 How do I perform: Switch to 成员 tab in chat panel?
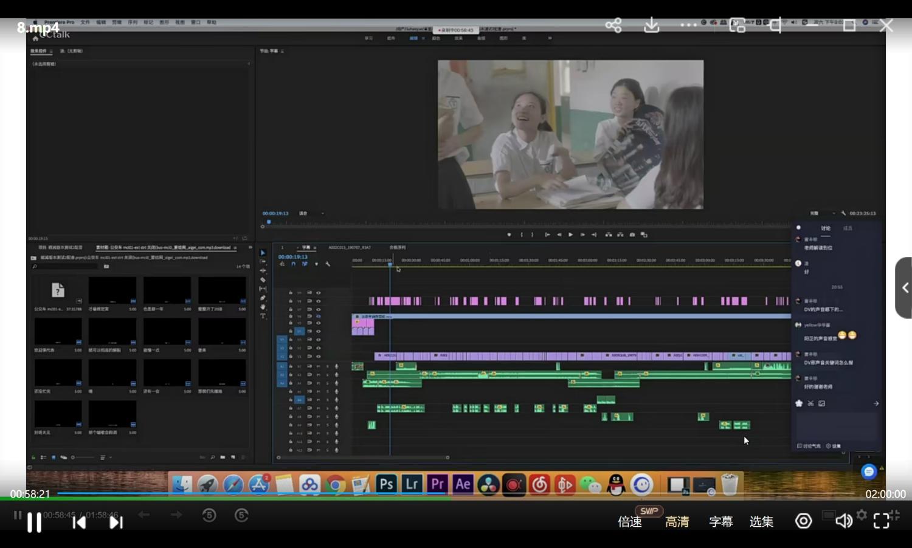848,228
